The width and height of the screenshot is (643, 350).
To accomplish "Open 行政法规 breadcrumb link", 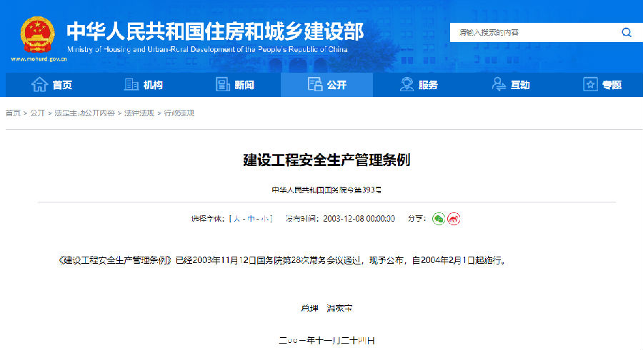I will tap(179, 113).
